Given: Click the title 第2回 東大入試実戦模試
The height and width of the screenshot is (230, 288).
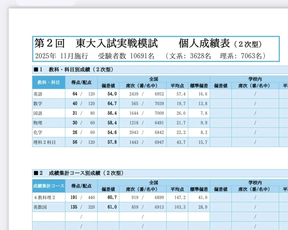Looking at the screenshot, I should coord(96,43).
